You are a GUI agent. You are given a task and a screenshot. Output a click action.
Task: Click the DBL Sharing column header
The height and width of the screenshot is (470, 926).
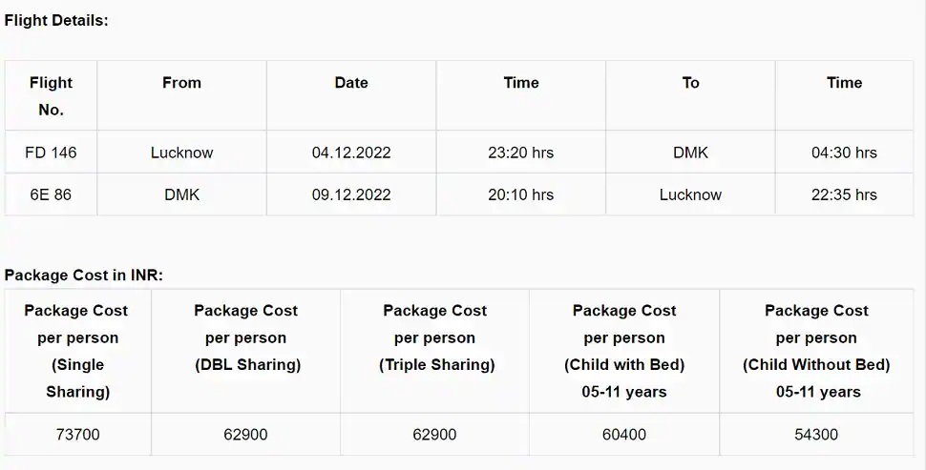[x=245, y=351]
